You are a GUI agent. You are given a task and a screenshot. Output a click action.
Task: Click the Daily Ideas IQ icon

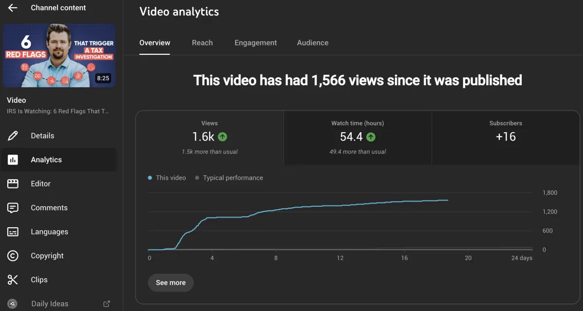(13, 304)
